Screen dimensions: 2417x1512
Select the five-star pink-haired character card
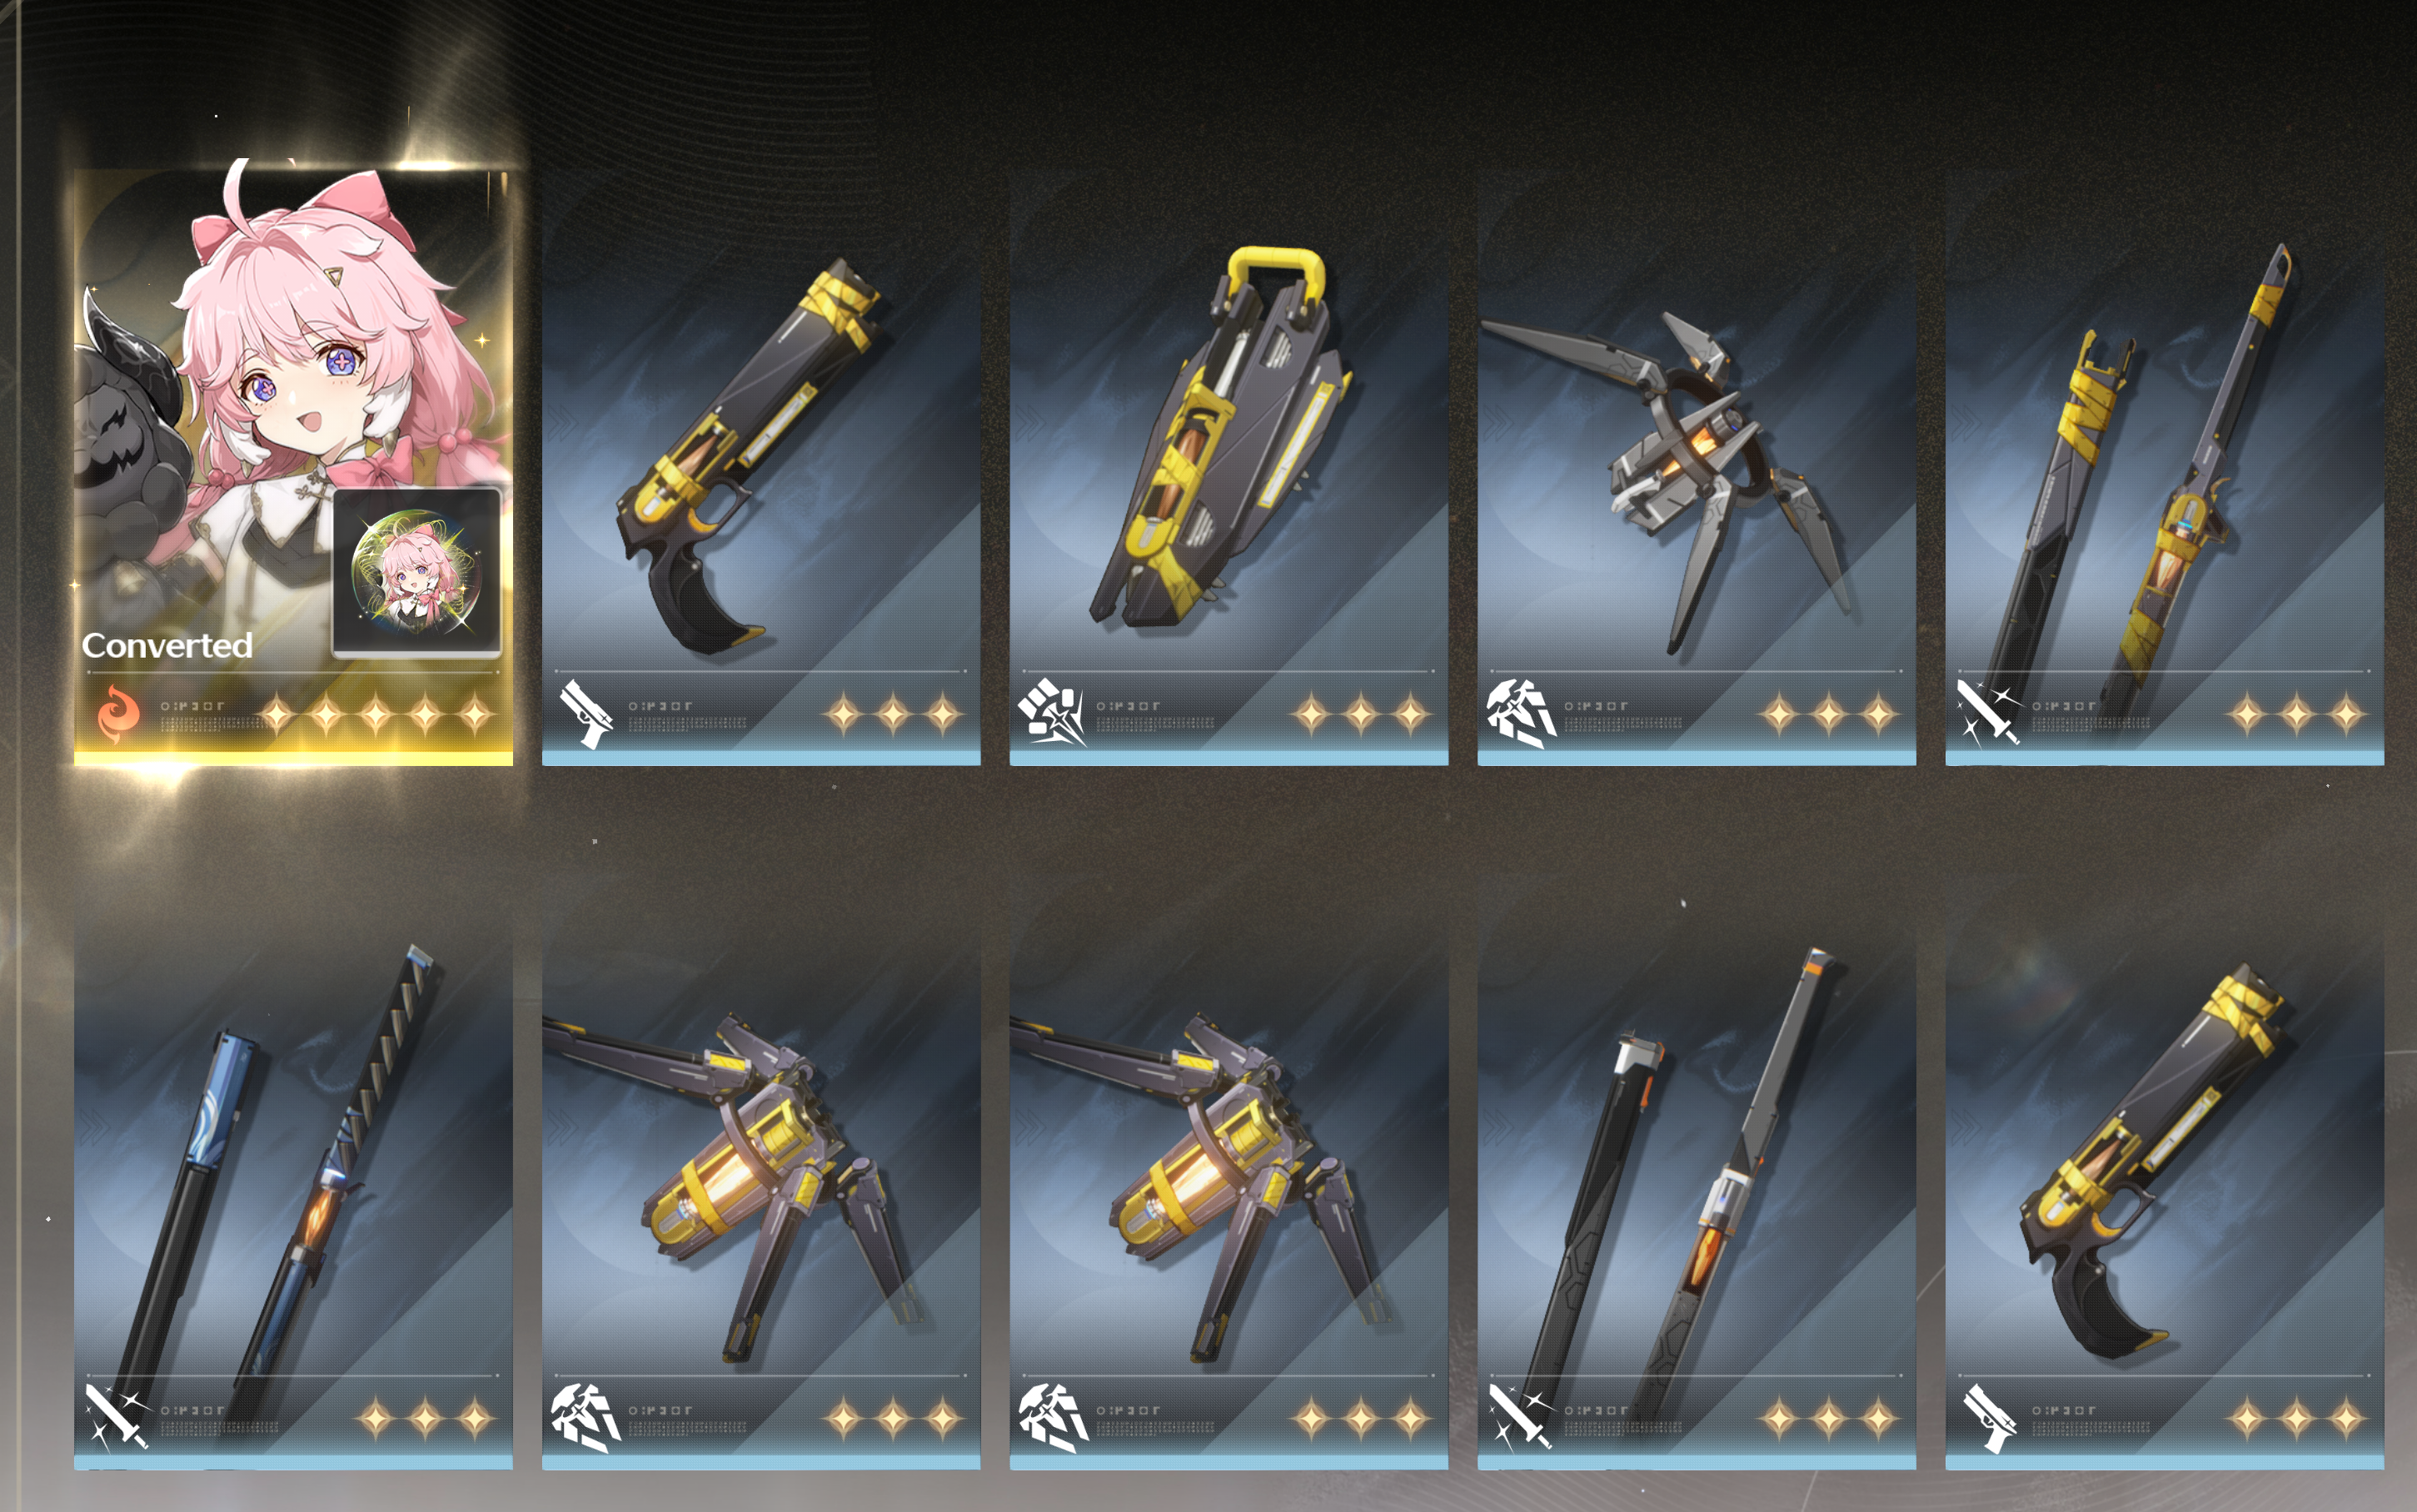coord(293,468)
